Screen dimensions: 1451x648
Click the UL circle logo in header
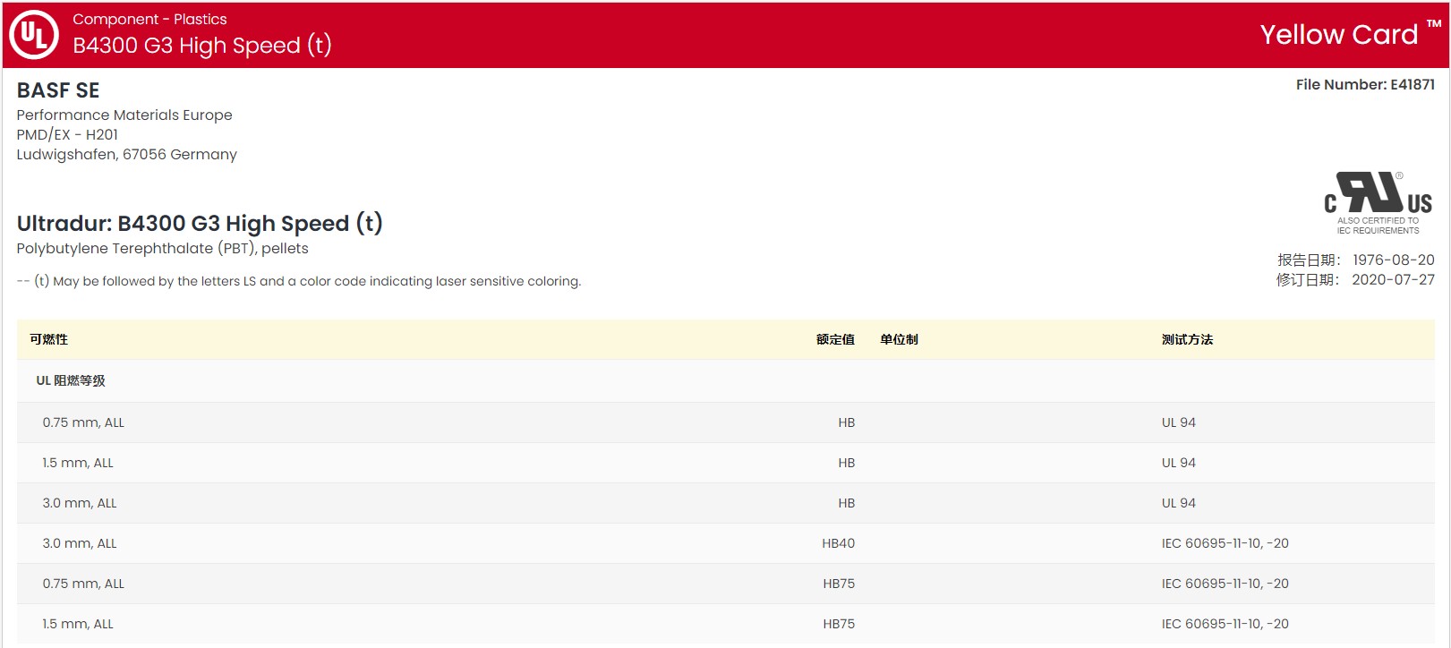(34, 35)
